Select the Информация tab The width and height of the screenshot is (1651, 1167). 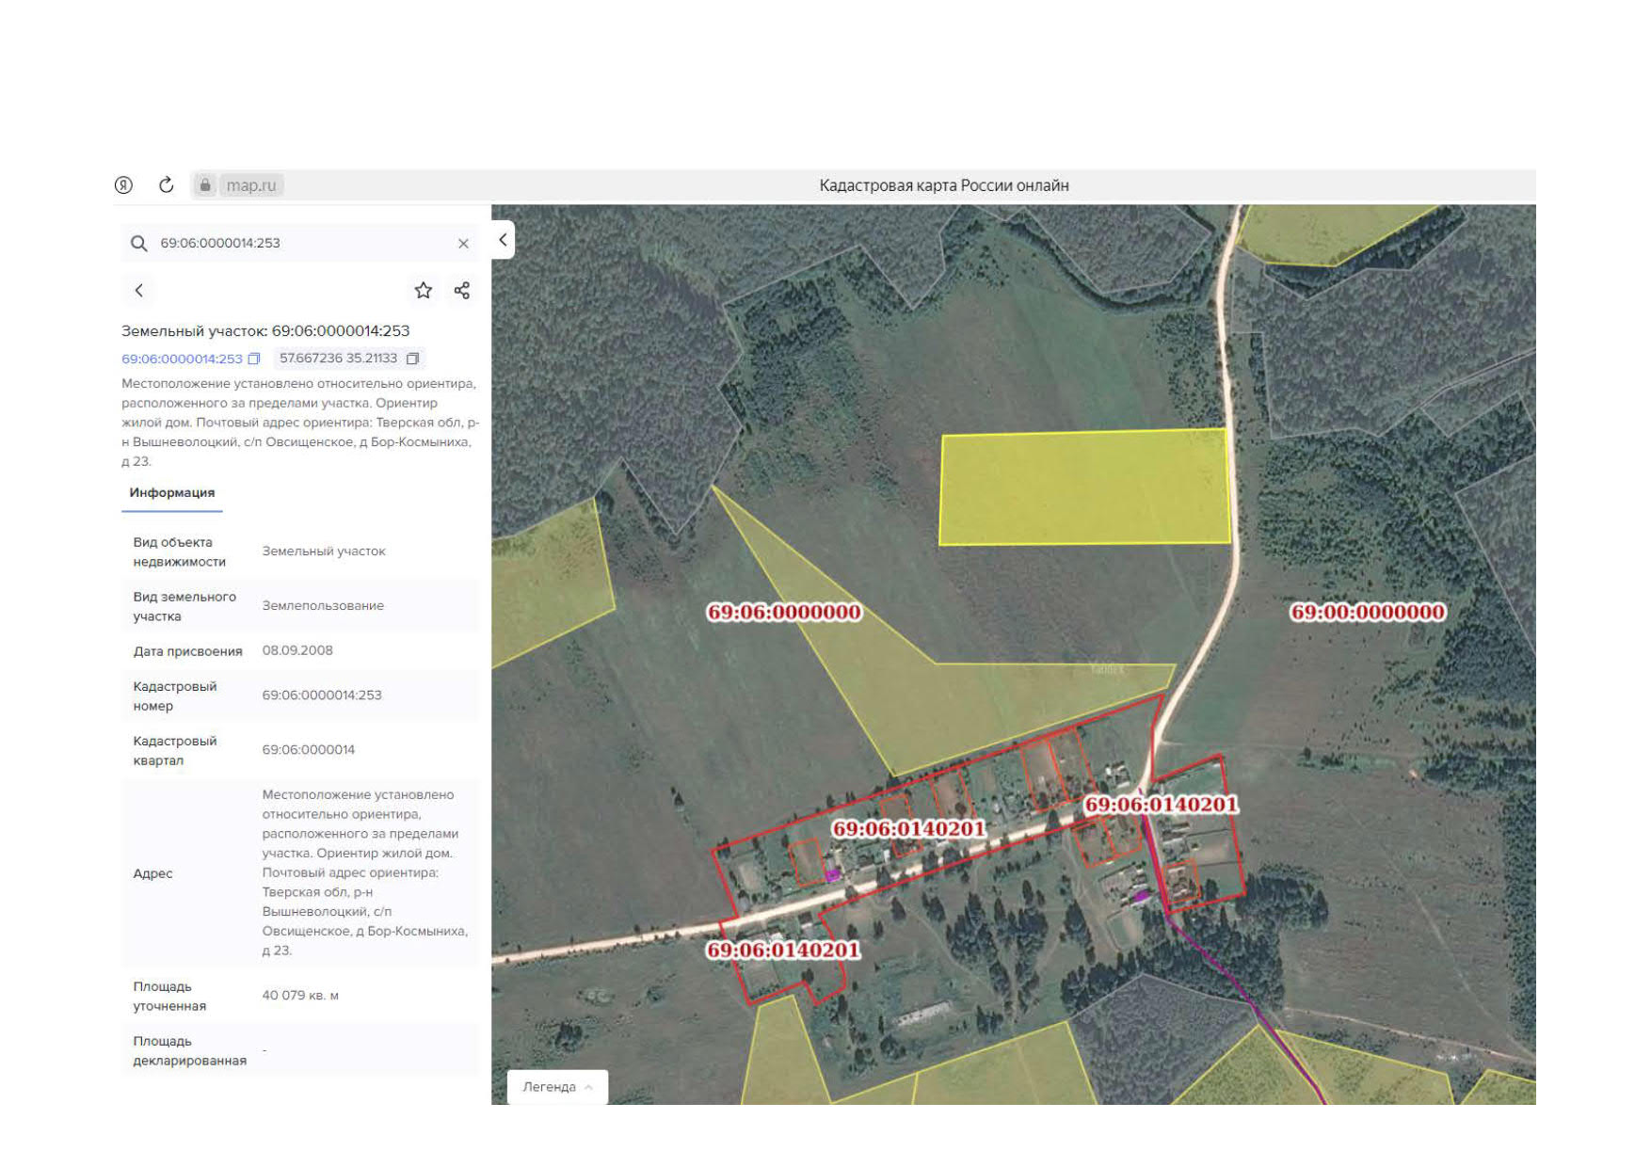click(x=172, y=493)
